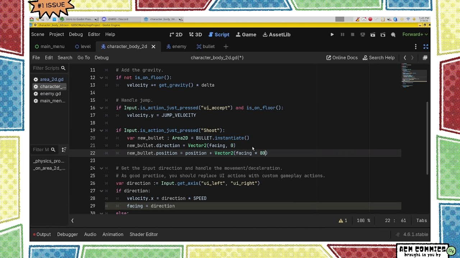Pause the running project

tap(342, 34)
